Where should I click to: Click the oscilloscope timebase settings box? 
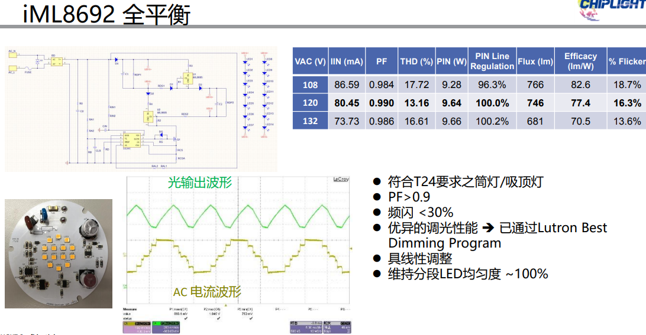[306, 326]
